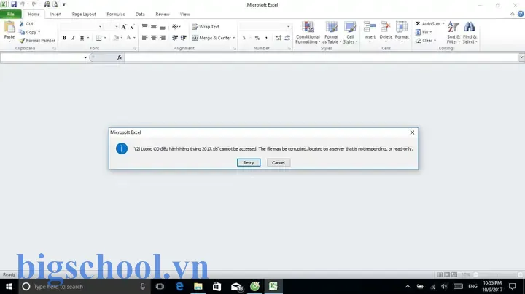Click the Excel Help question icon
Image resolution: width=525 pixels, height=294 pixels.
coord(521,14)
